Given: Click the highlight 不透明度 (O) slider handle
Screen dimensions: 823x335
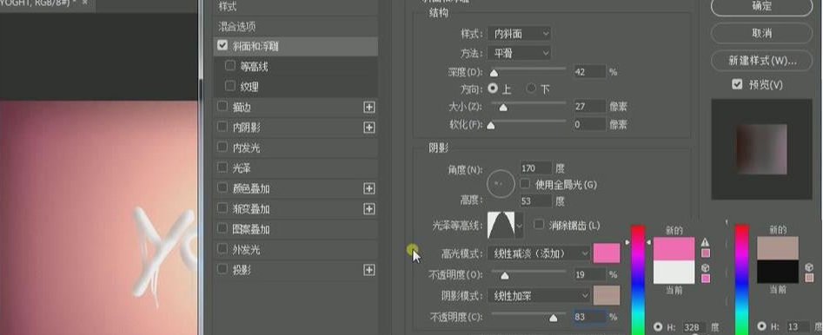Looking at the screenshot, I should 504,275.
